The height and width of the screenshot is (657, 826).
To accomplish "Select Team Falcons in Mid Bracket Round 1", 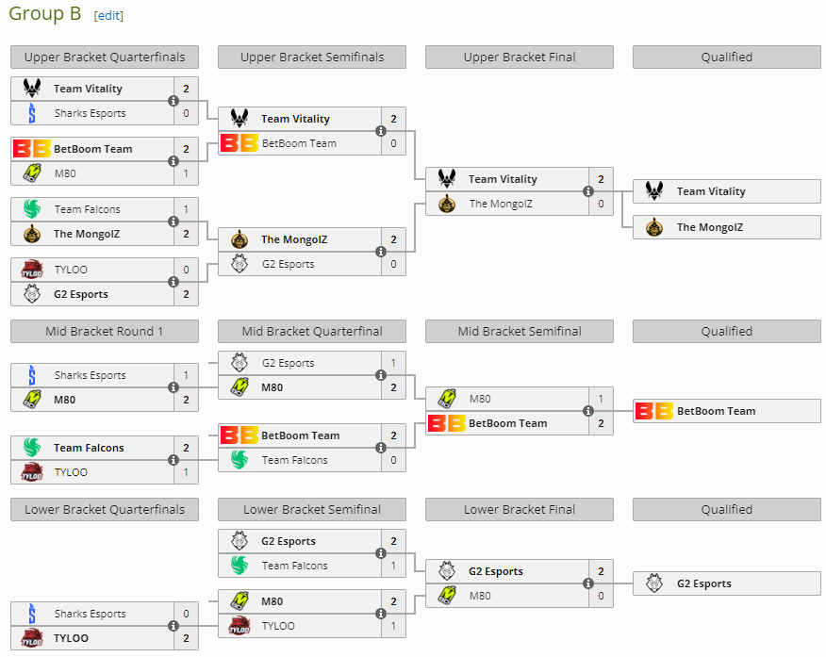I will 89,448.
